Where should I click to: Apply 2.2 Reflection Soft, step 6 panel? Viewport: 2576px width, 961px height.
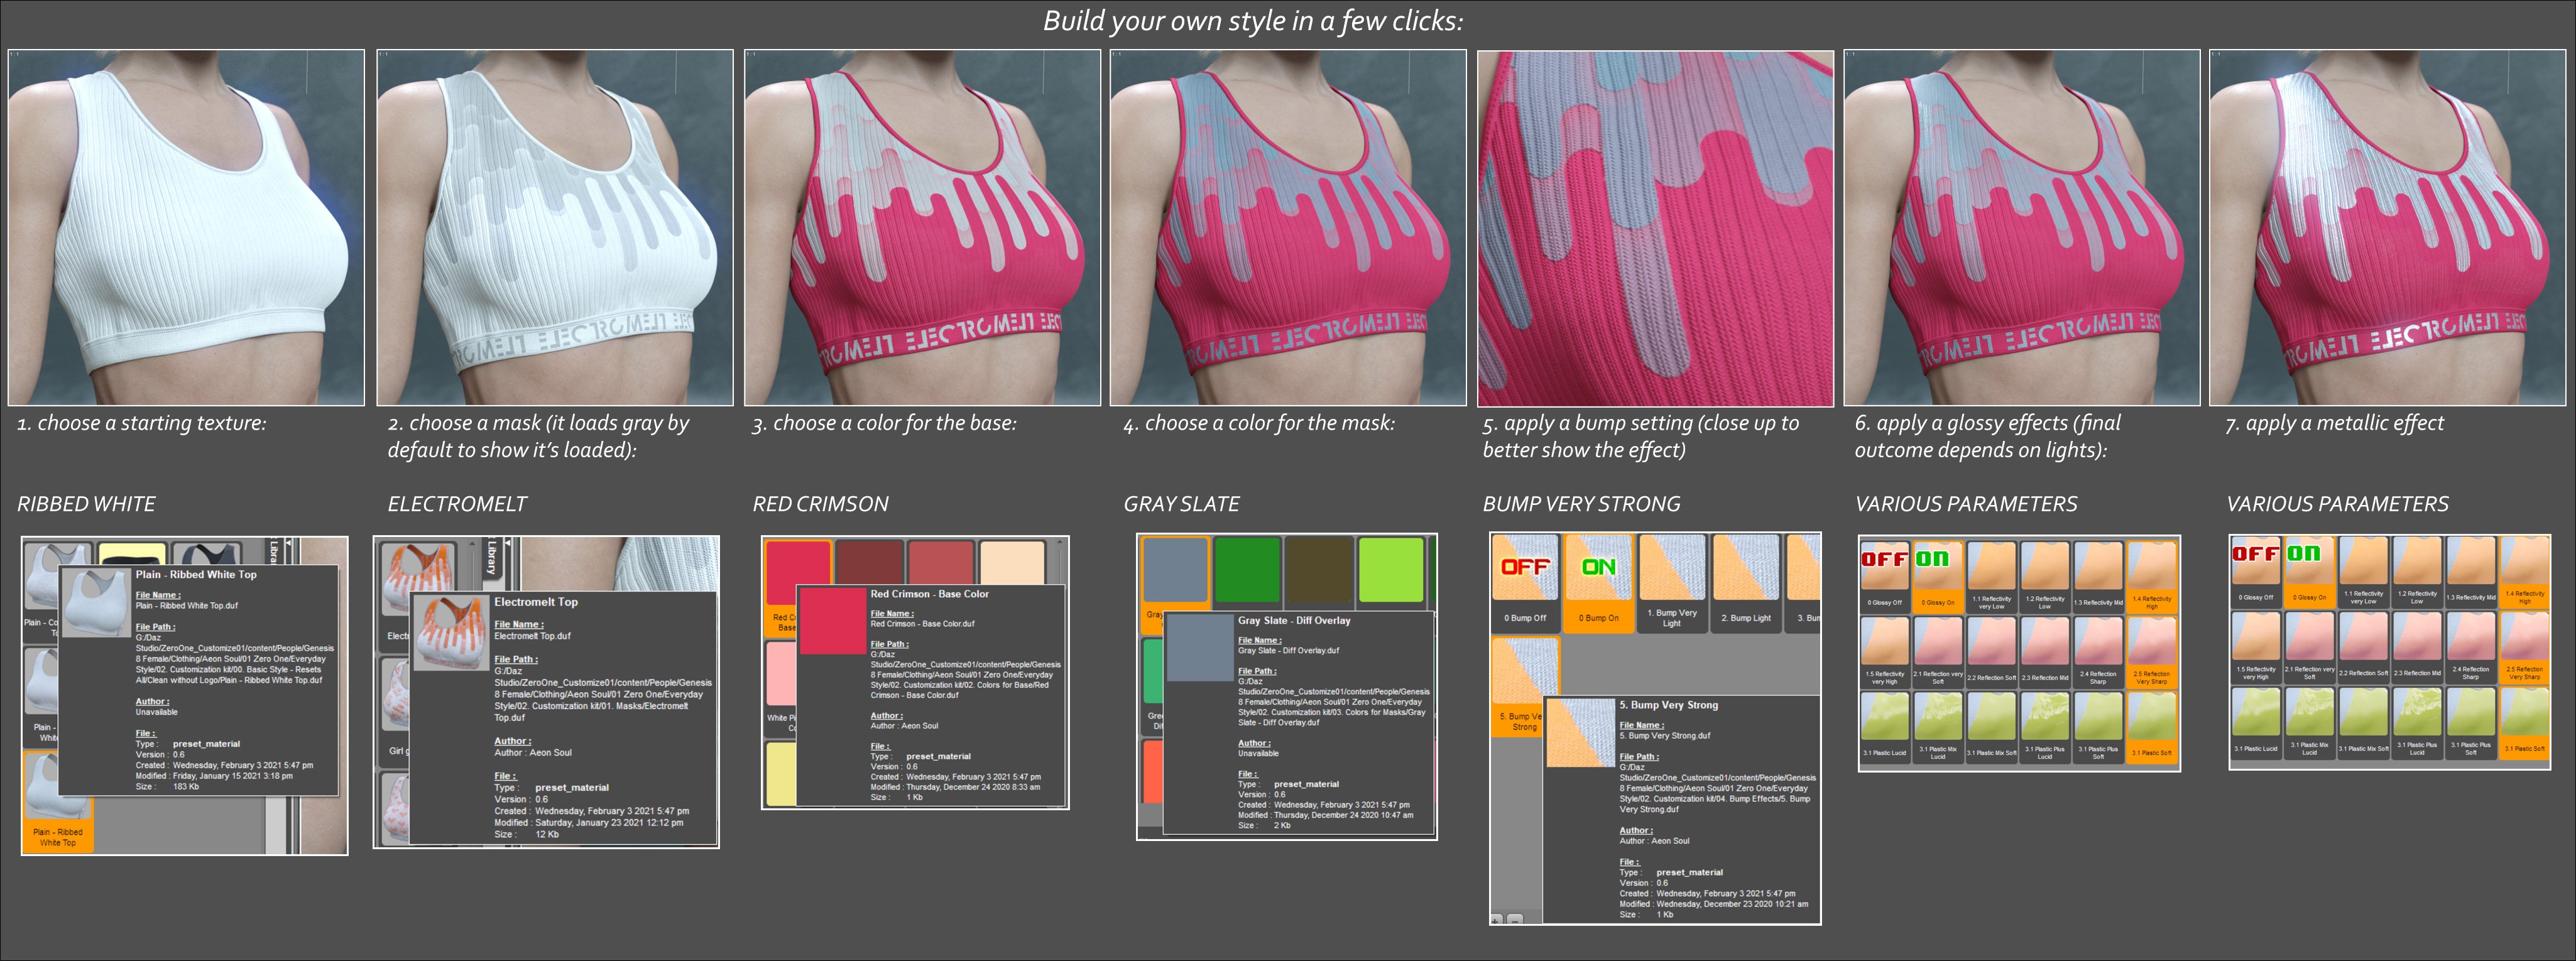coord(1991,652)
